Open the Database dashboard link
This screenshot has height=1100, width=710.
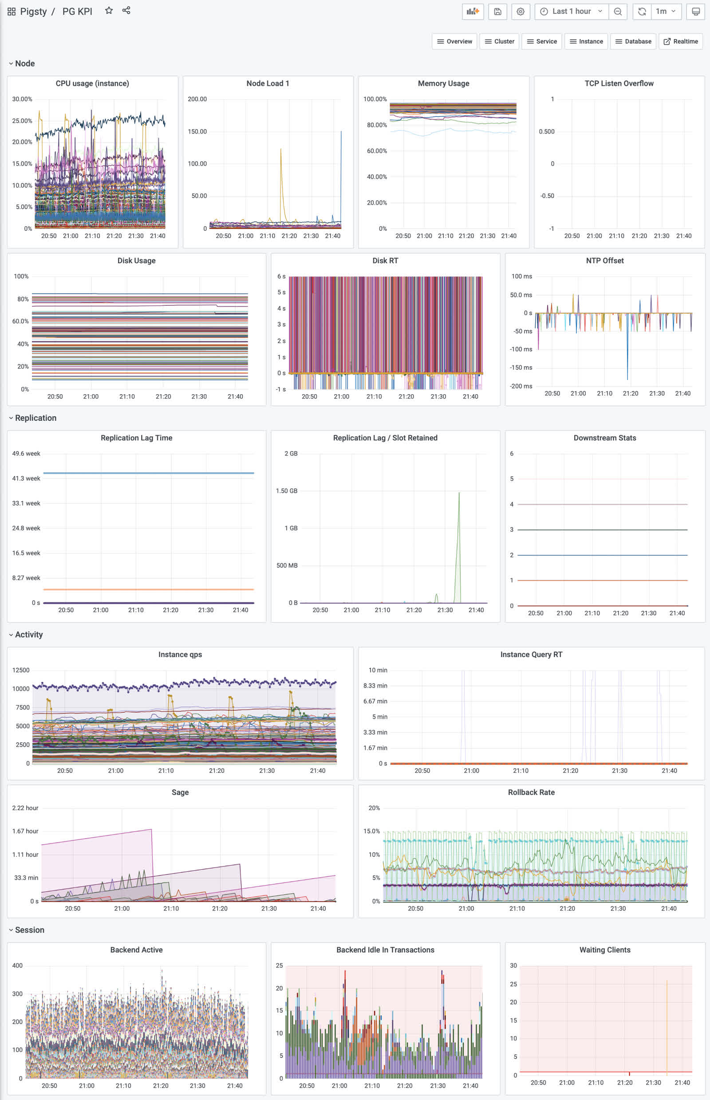[633, 42]
